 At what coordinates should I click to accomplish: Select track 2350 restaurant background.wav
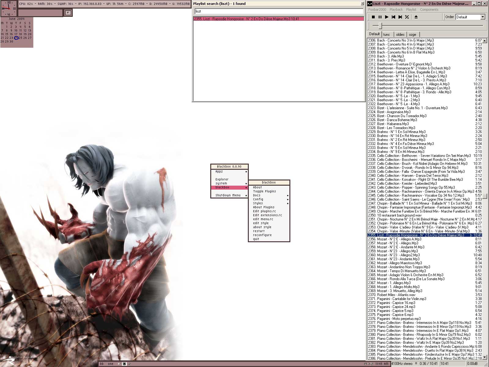pos(425,215)
